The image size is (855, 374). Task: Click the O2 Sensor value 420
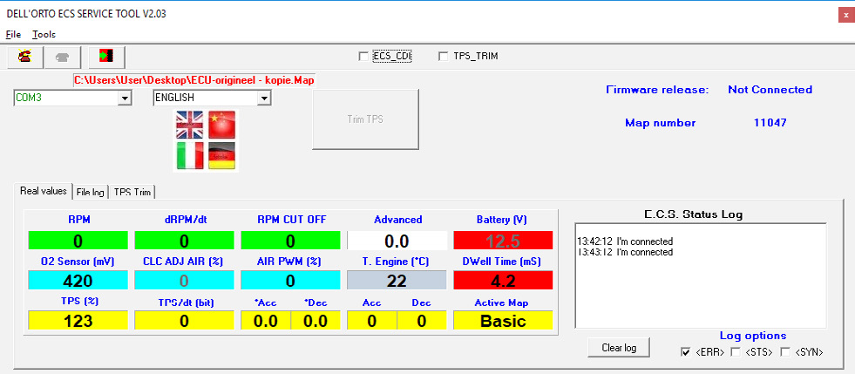pyautogui.click(x=78, y=281)
